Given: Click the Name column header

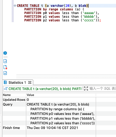Looking at the screenshot, I should pos(7,95).
